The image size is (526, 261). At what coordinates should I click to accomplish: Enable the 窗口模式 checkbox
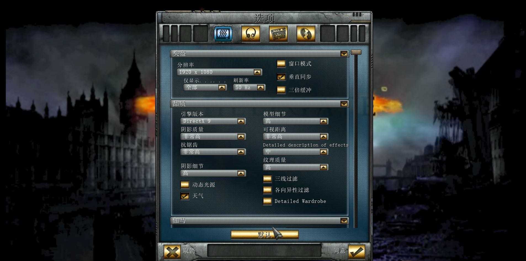[281, 64]
